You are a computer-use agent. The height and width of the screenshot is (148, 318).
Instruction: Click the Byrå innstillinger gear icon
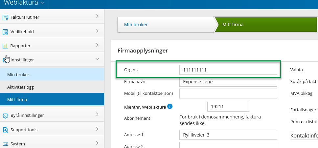pos(5,116)
